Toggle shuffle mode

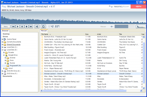coord(37,27)
